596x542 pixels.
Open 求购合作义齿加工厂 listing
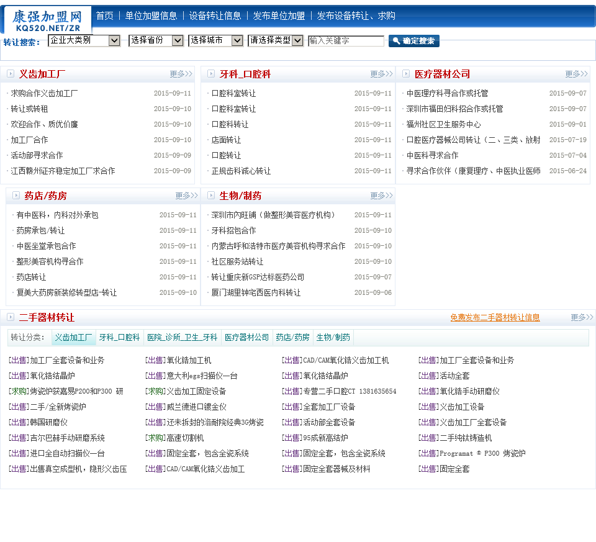pyautogui.click(x=44, y=93)
